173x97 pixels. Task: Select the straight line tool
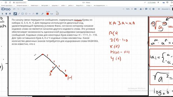tap(19, 14)
